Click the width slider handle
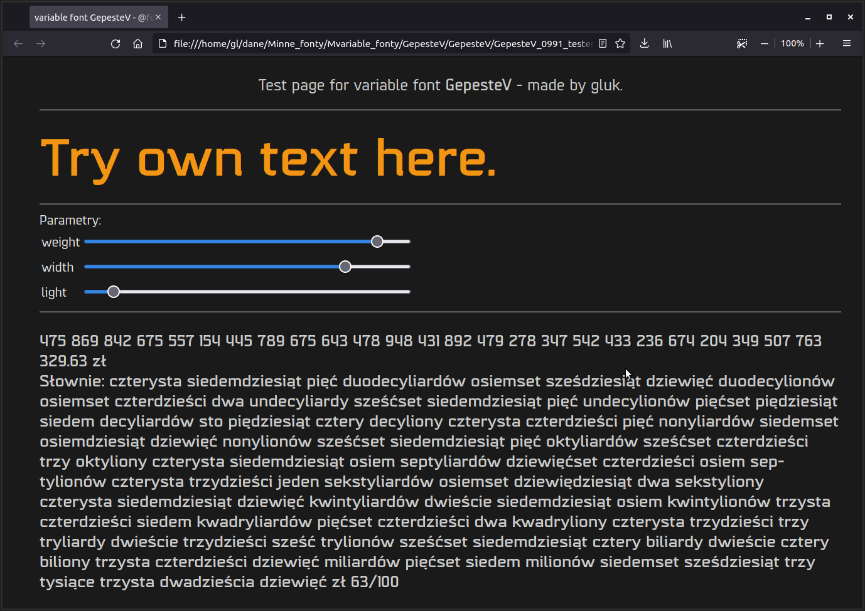 [345, 267]
